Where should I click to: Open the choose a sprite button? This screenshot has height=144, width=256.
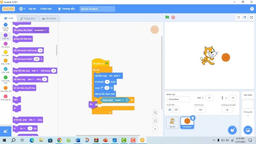tap(232, 130)
